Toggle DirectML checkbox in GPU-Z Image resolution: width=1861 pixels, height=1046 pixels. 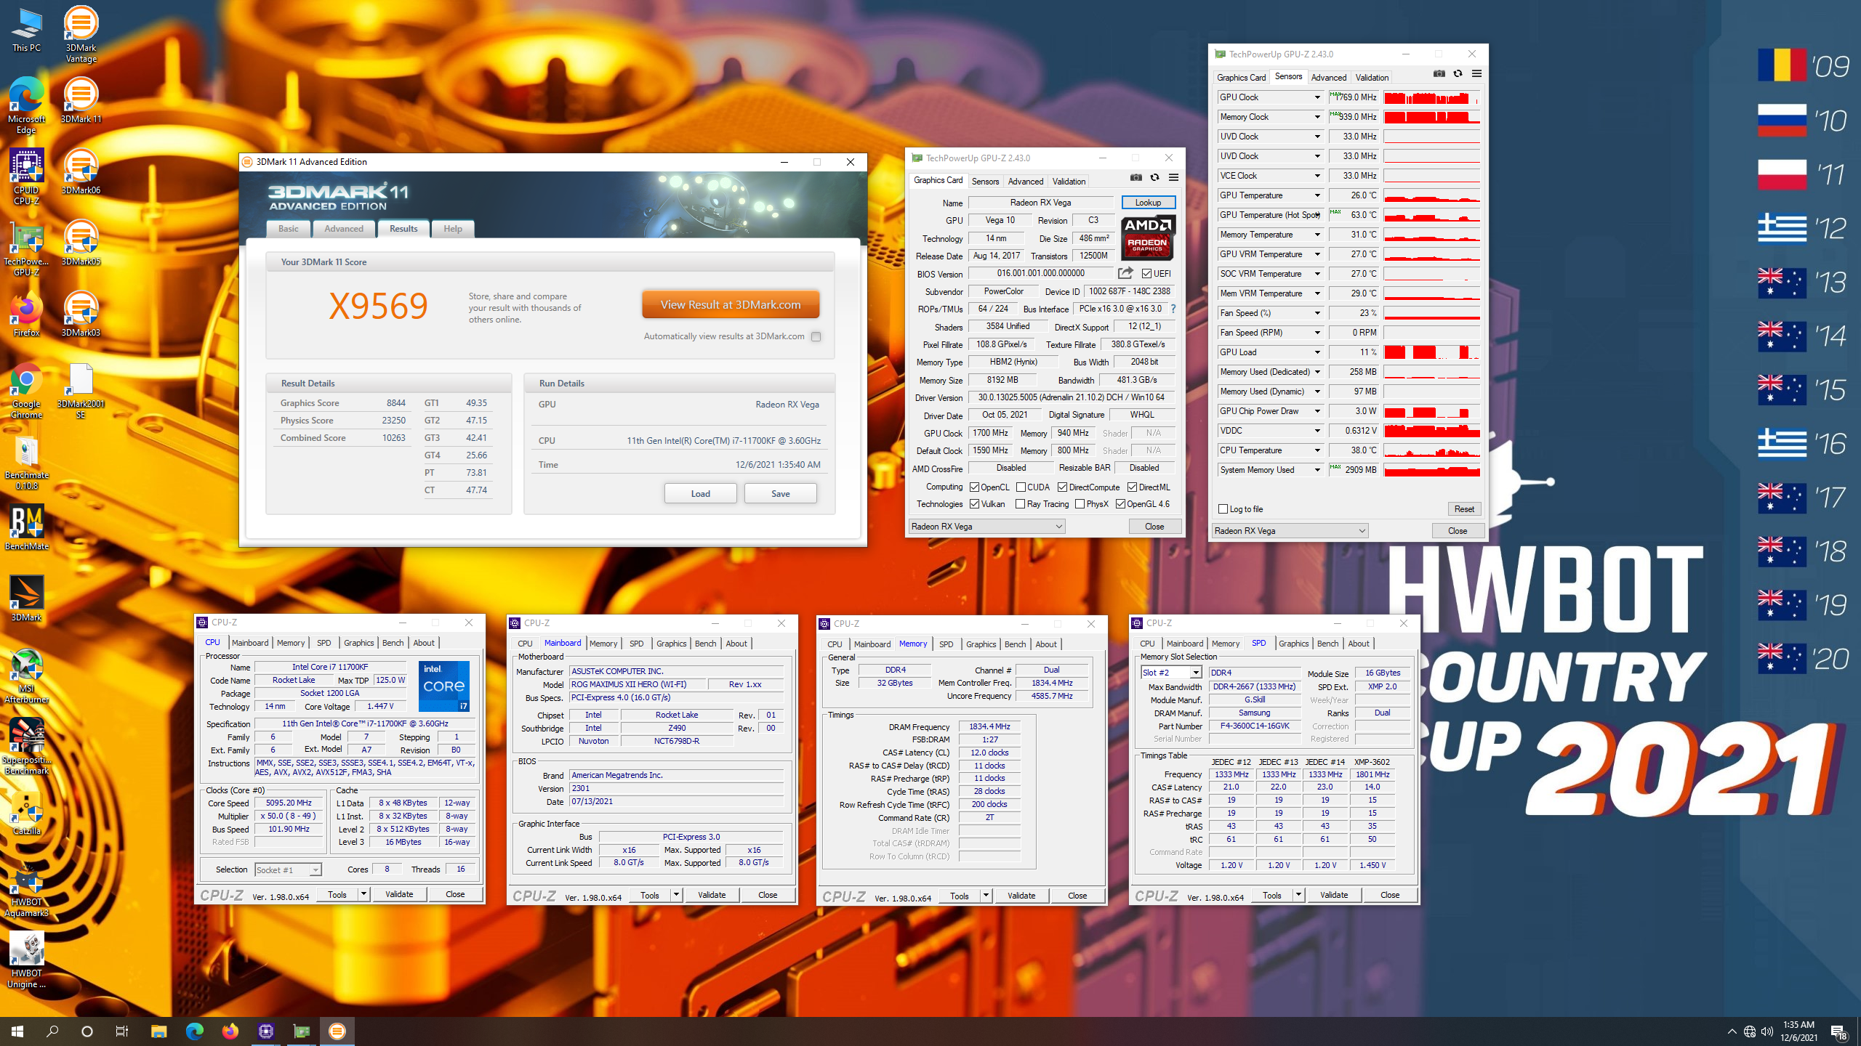point(1132,487)
